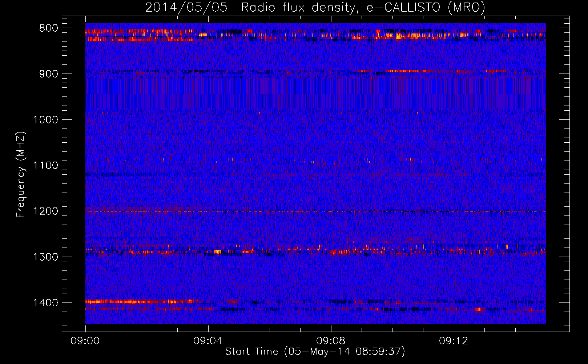Click the 'Start Time (05-May-14 08:59:37)' label

[315, 351]
